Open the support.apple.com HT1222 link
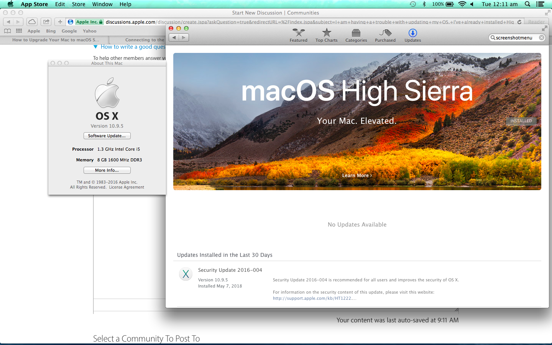552x345 pixels. pos(314,298)
